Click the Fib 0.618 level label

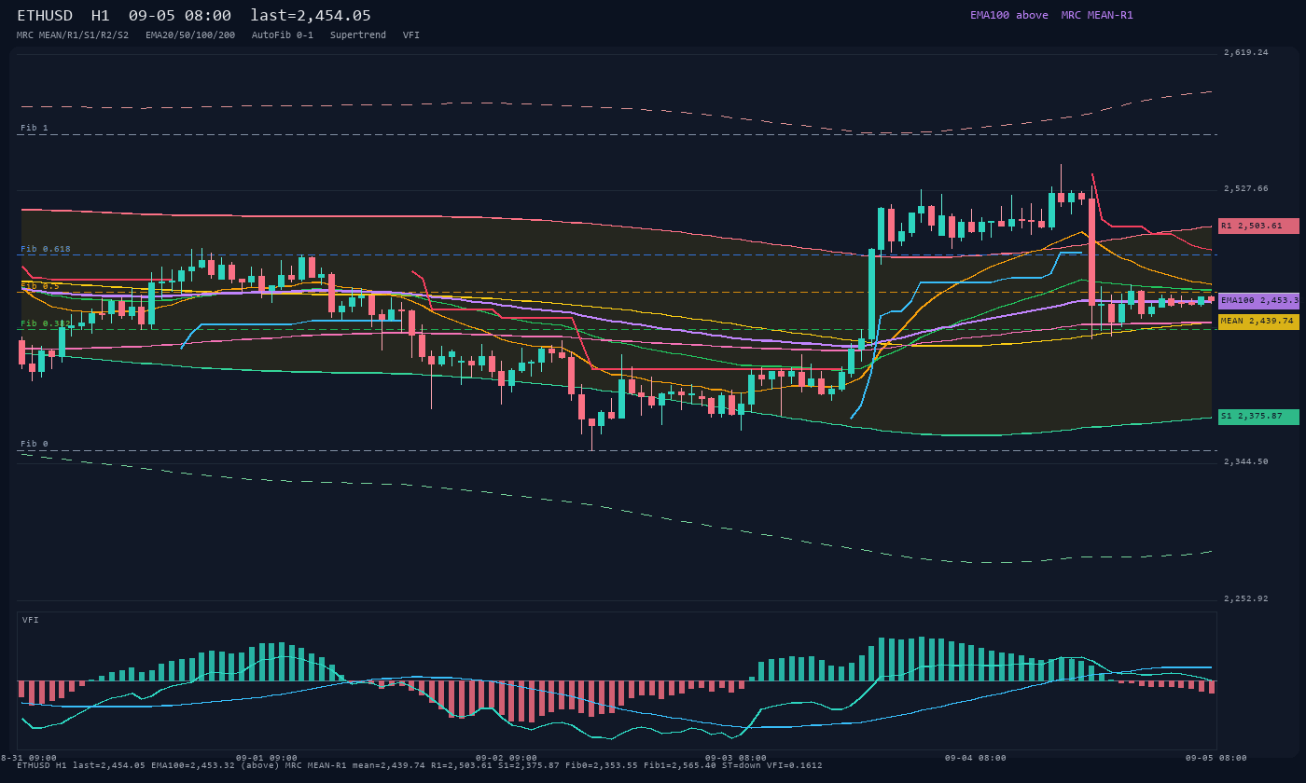[46, 249]
